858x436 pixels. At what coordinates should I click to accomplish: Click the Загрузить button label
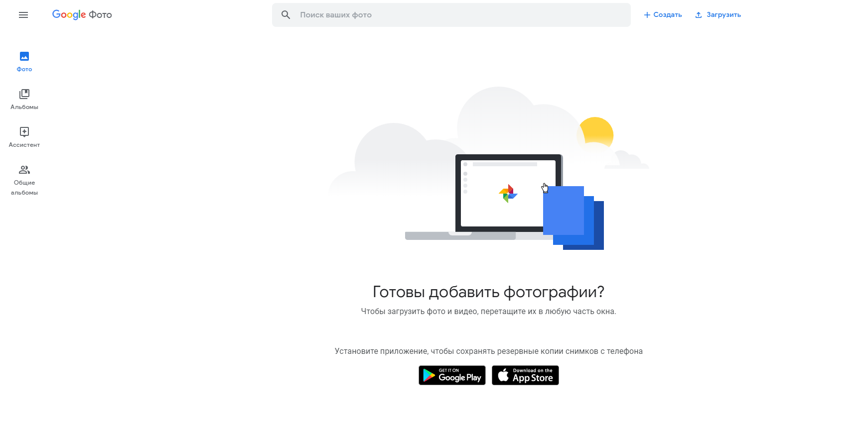coord(724,15)
